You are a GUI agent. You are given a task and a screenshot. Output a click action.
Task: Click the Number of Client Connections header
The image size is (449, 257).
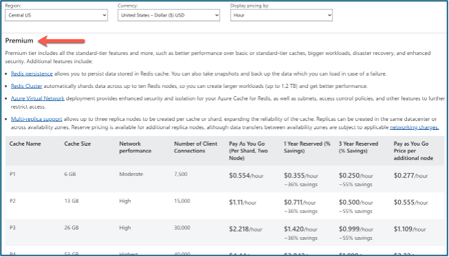click(196, 147)
